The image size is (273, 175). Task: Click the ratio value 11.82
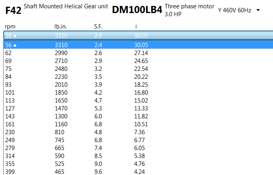[x=141, y=116]
